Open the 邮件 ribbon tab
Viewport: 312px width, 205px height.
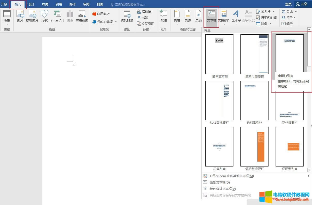[72, 4]
